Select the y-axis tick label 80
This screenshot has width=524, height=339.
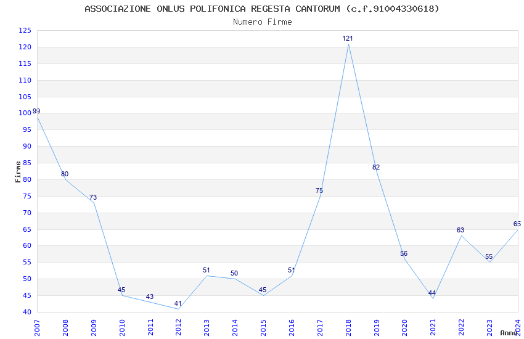click(27, 179)
